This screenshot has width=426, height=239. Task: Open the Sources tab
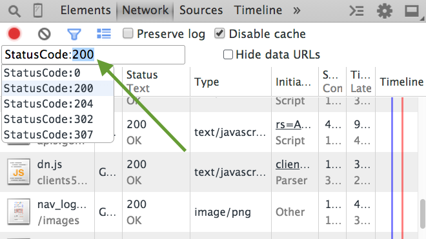click(201, 10)
